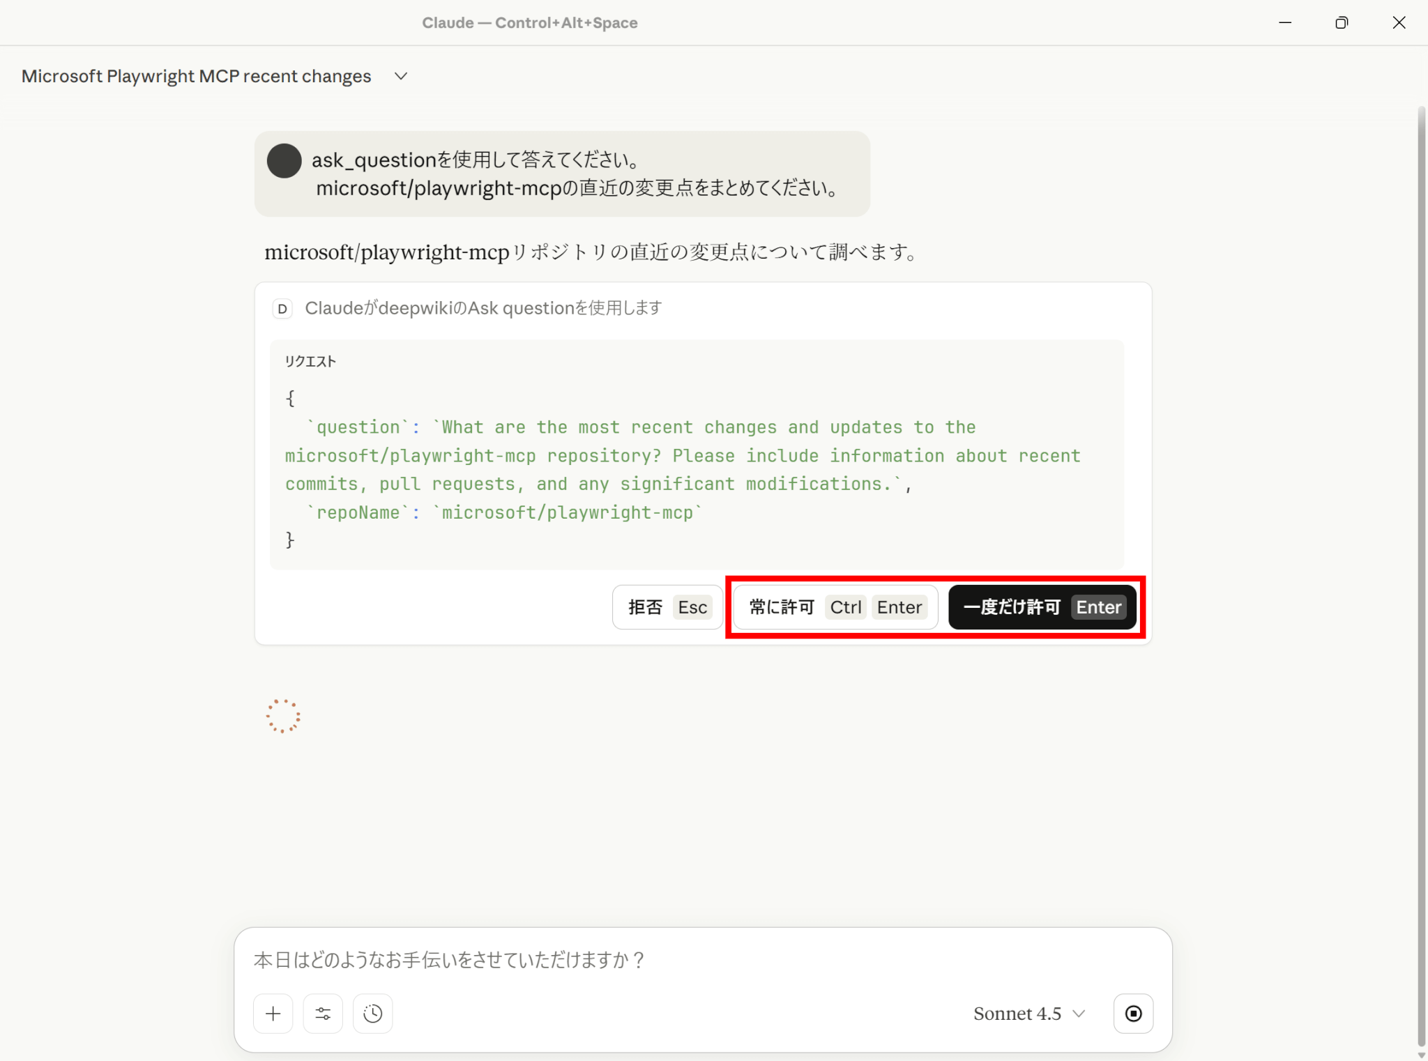Click the user avatar circle
The image size is (1428, 1061).
tap(284, 161)
